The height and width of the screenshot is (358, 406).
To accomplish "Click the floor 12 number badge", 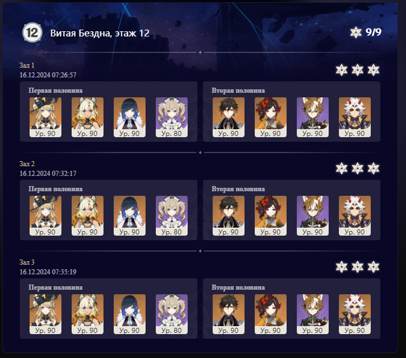I will coord(32,32).
